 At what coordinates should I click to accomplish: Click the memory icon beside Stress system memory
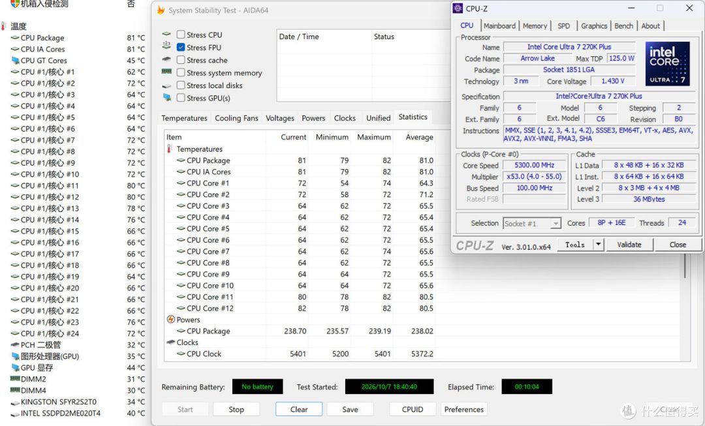(166, 72)
